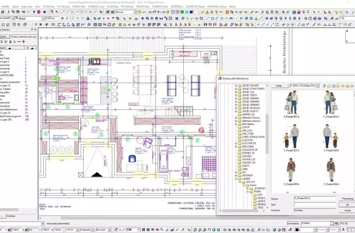
Task: Expand the 2D&3D VEHICLES folder
Action: [236, 108]
